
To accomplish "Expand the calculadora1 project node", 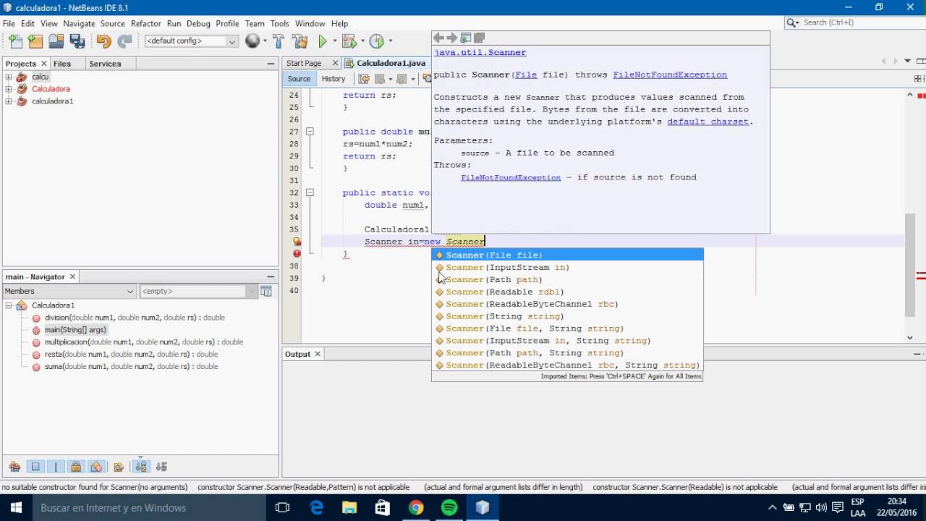I will click(x=8, y=101).
